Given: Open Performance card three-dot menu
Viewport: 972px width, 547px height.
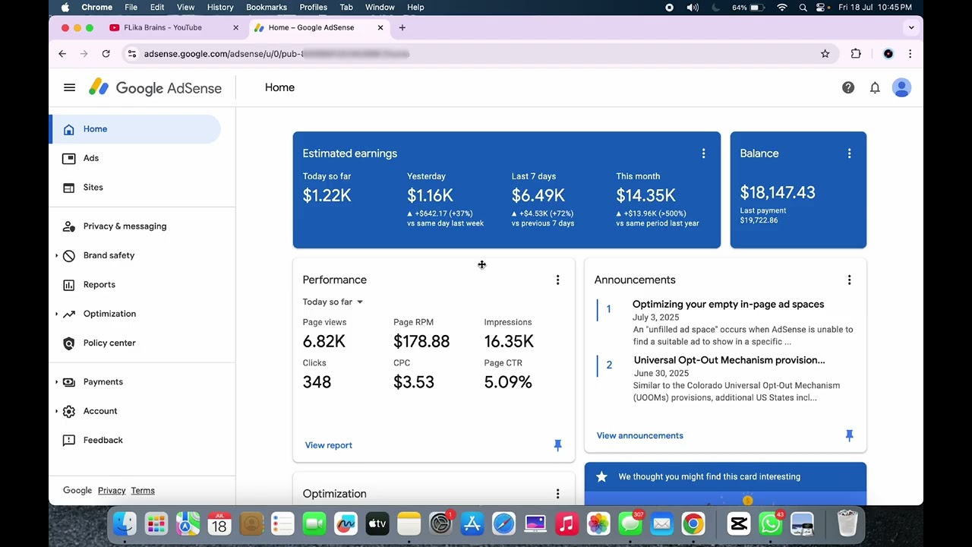Looking at the screenshot, I should (557, 280).
